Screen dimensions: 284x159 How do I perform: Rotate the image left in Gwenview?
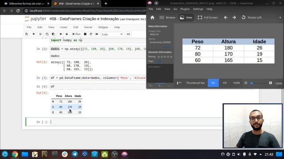pos(252,18)
